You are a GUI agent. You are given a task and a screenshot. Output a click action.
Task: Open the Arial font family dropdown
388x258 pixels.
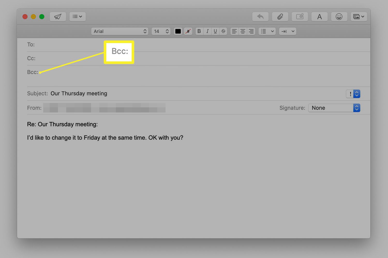click(x=120, y=31)
